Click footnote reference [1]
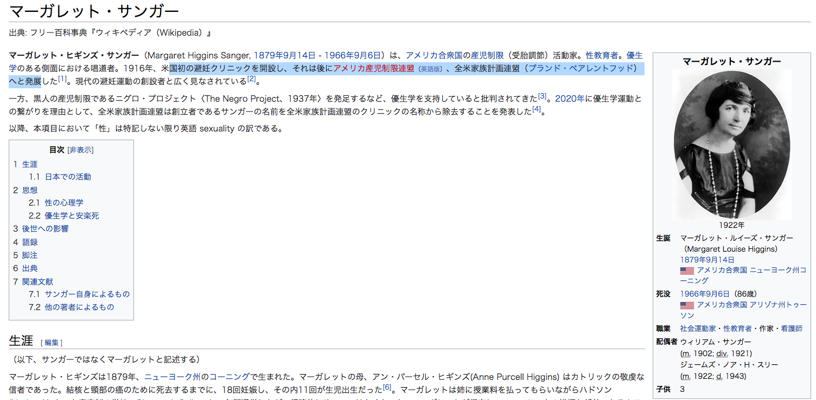The image size is (816, 400). click(62, 79)
